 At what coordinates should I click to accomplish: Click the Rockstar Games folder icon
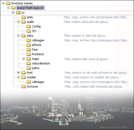(8, 3)
